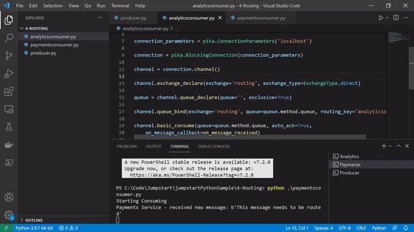
Task: Open the Run menu
Action: [x=101, y=6]
